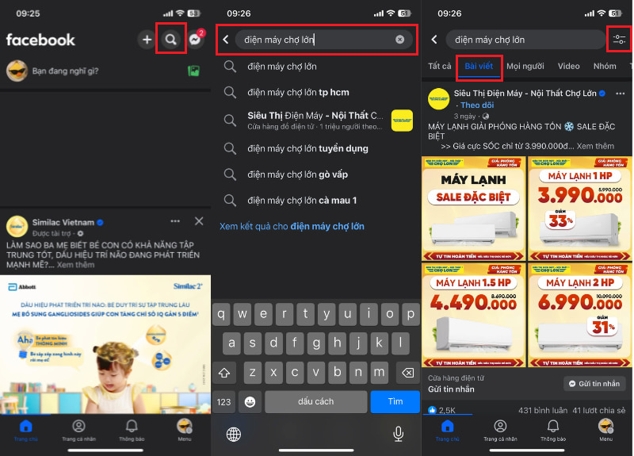Go back from the search results screen
Screen dimensions: 634x456
point(434,39)
